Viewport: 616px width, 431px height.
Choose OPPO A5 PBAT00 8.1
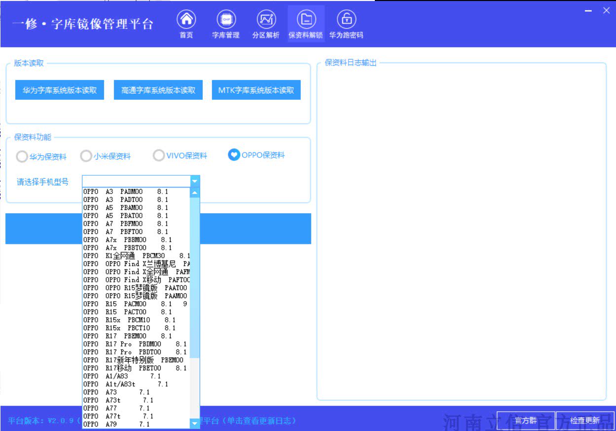click(x=136, y=216)
